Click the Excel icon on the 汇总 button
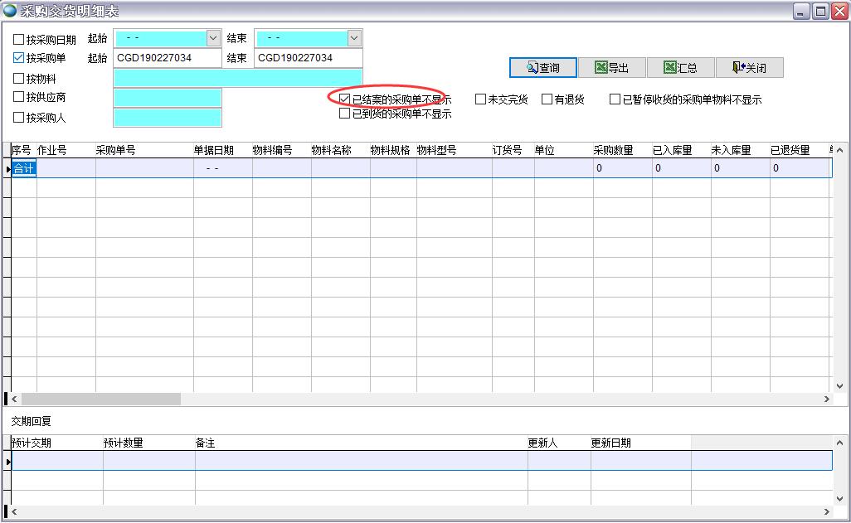The image size is (851, 523). click(x=669, y=68)
